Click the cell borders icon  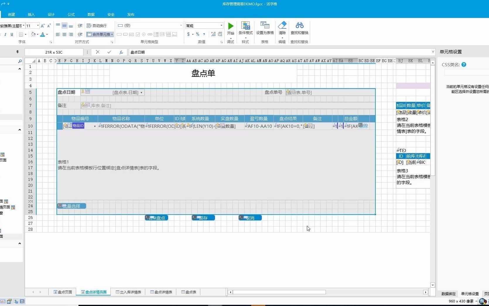pos(21,34)
